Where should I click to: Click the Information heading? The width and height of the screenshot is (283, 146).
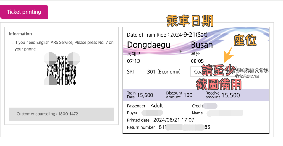click(20, 34)
